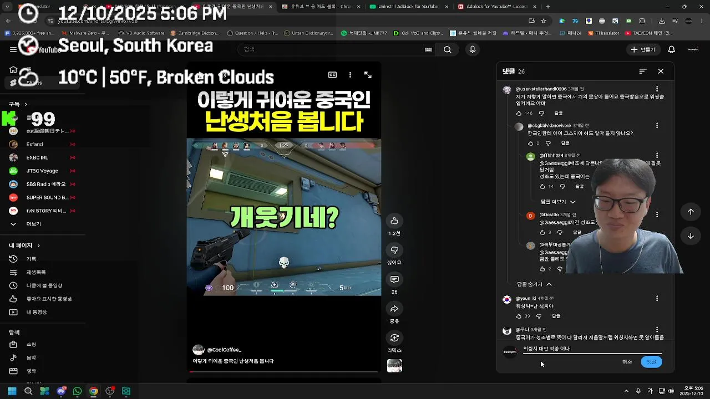Open menu for @user-stellarband comment

tap(657, 89)
